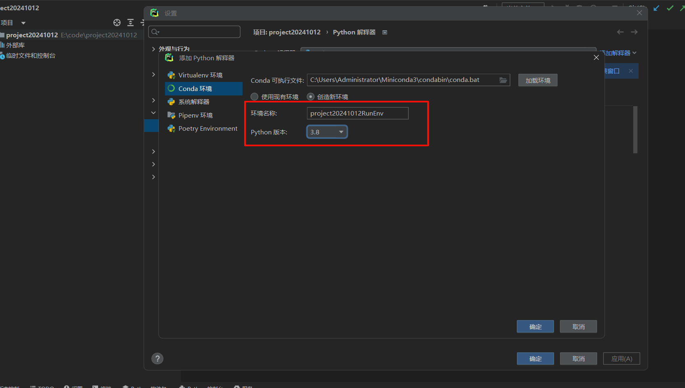This screenshot has width=685, height=388.
Task: Open the 添加解释器 dropdown link
Action: pyautogui.click(x=619, y=53)
